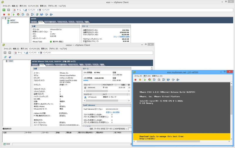Viewport: 235px width, 148px height.
Task: Click the back arrow in vsesxi window navigation
Action: pyautogui.click(x=5, y=53)
